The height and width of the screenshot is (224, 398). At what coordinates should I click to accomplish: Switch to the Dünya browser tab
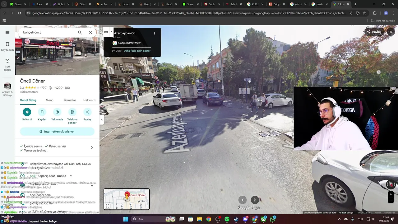point(276,4)
